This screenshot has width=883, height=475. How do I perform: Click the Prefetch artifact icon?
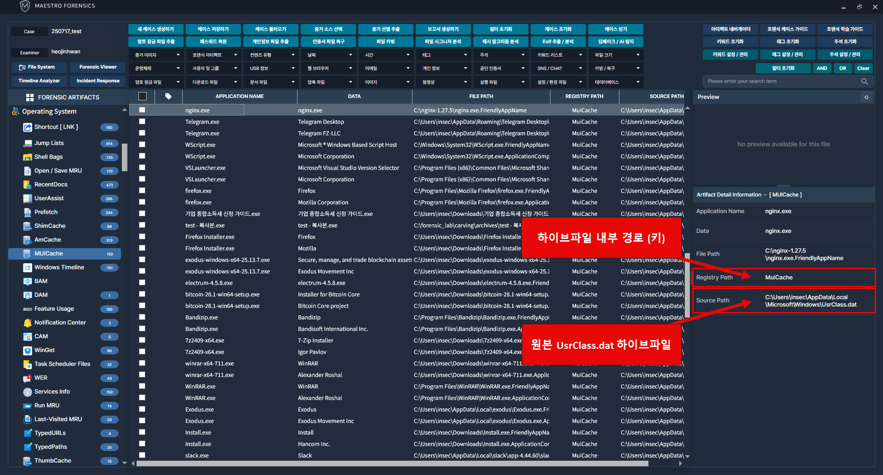pos(28,212)
